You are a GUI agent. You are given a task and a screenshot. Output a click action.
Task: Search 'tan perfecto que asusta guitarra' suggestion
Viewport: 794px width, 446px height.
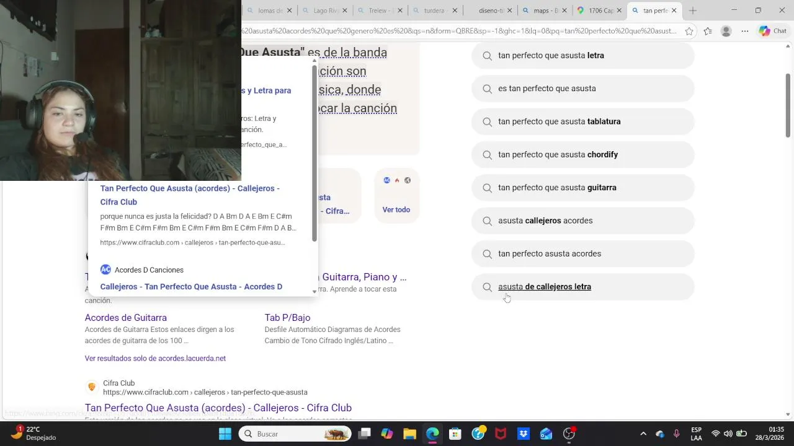582,188
